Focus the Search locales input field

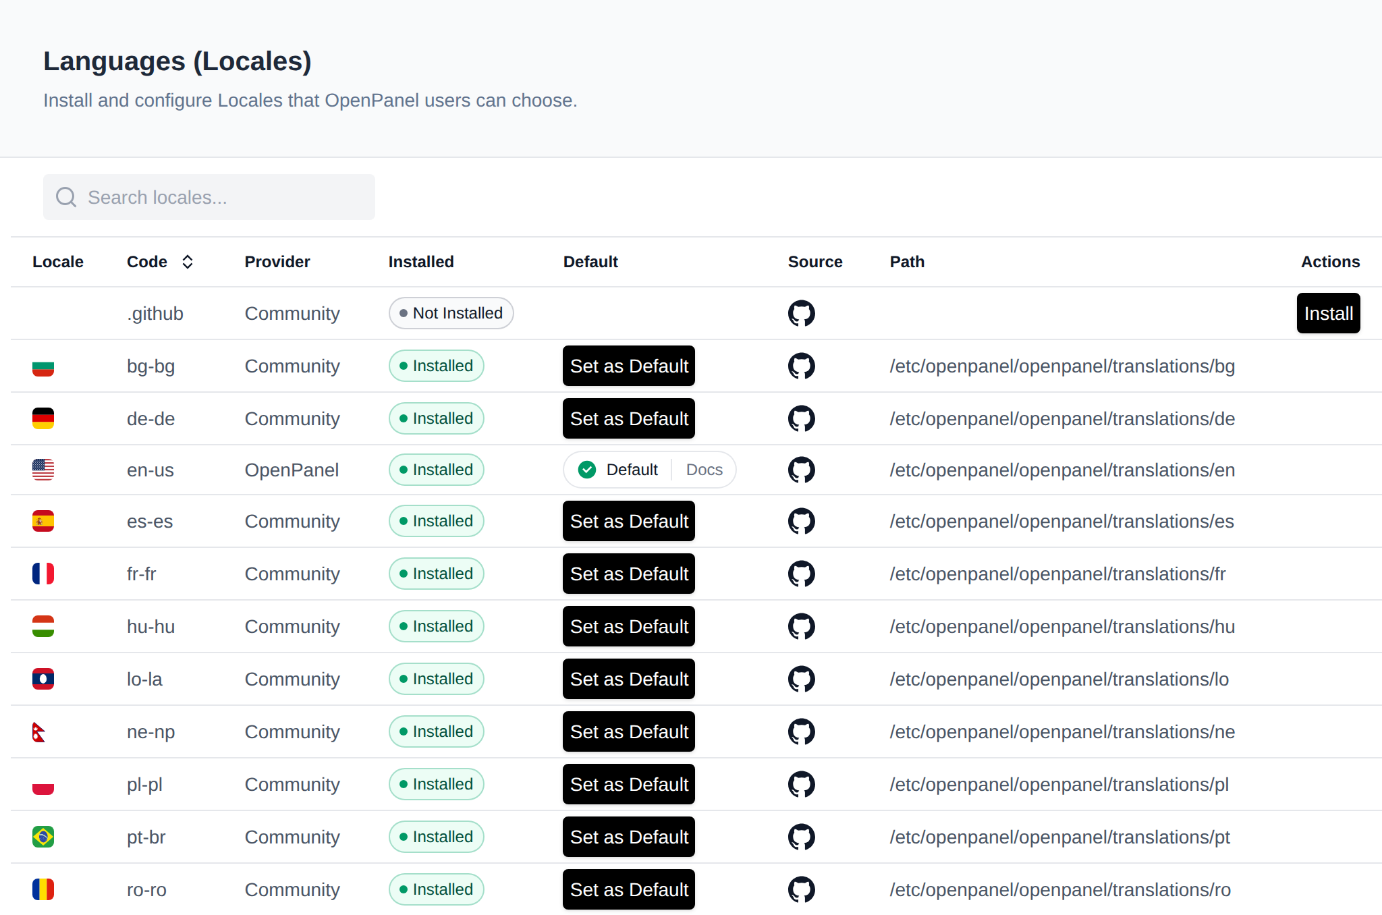pos(209,197)
